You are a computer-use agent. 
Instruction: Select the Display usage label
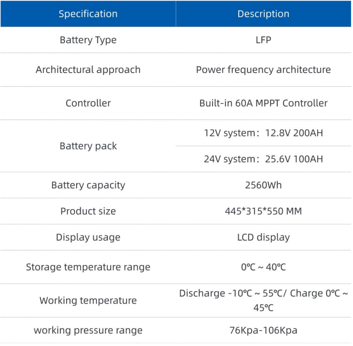click(88, 237)
